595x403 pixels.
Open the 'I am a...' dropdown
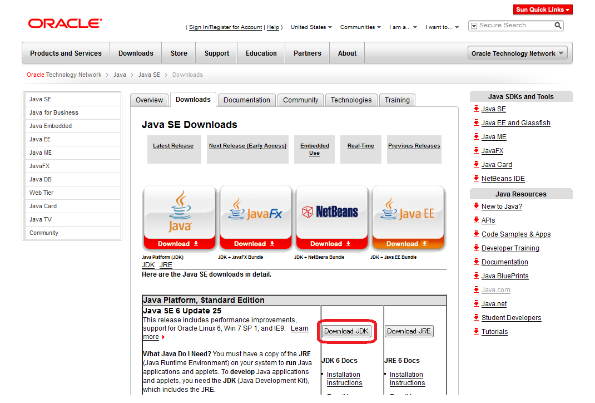click(403, 27)
